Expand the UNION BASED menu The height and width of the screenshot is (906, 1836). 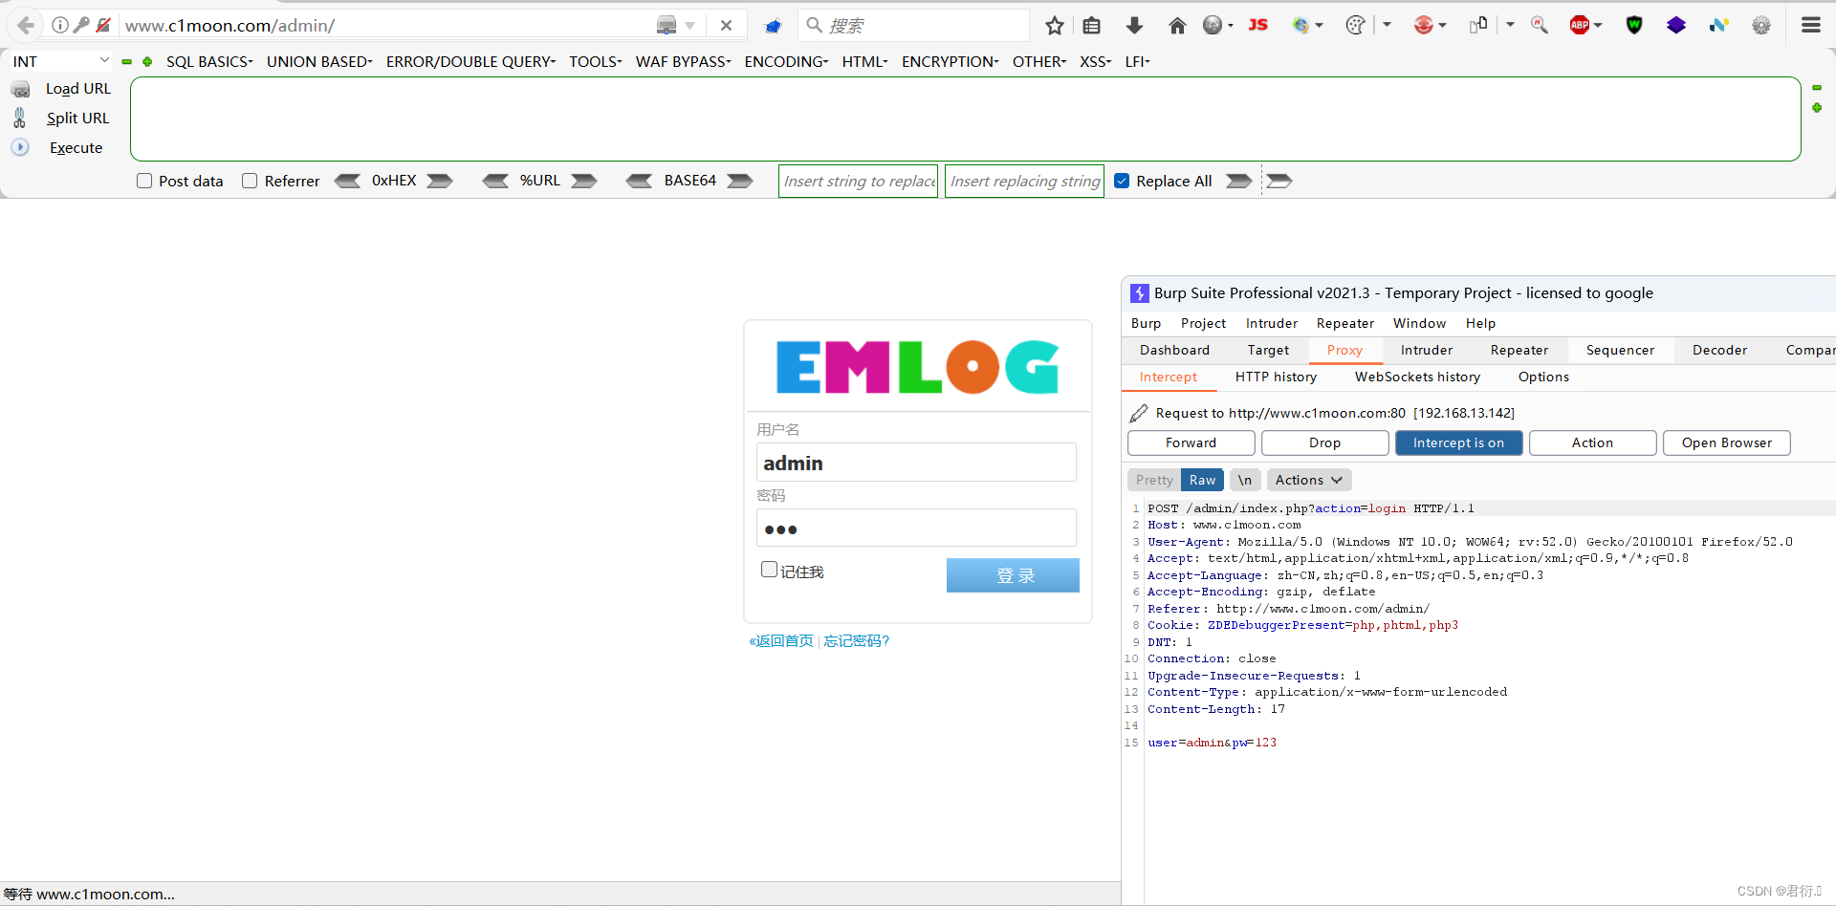pos(319,61)
